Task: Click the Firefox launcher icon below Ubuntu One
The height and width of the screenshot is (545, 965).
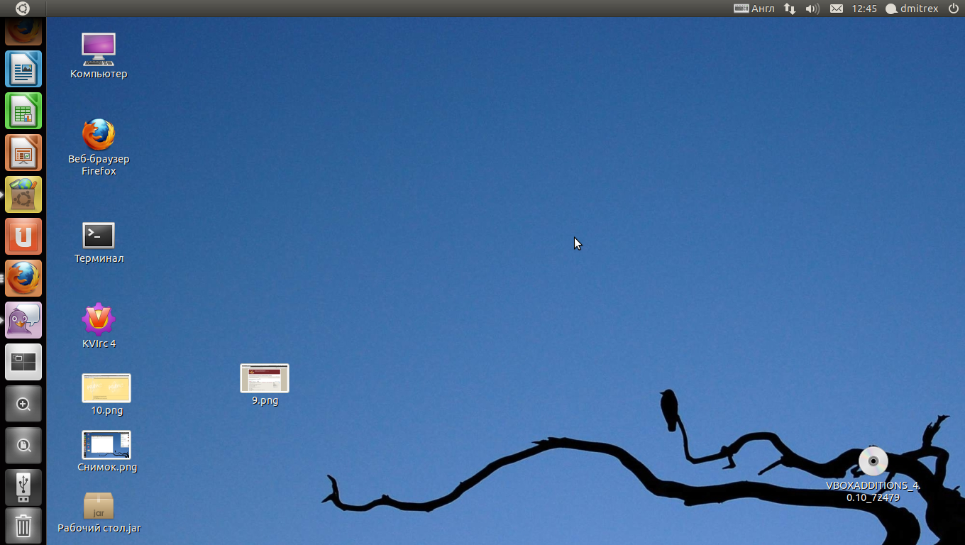Action: click(23, 278)
